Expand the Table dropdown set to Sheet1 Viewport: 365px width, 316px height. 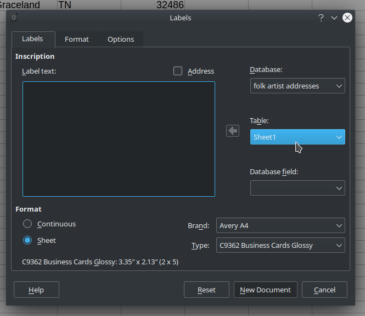click(297, 137)
